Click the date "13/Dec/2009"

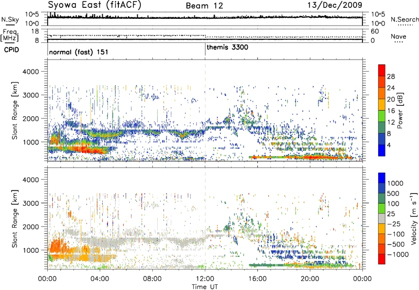coord(335,5)
